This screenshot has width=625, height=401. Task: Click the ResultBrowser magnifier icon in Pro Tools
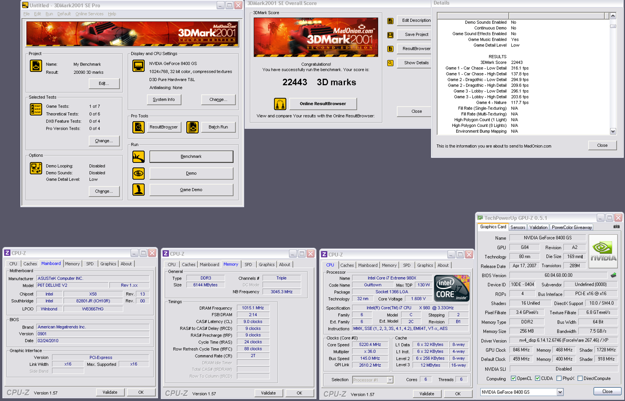[x=138, y=127]
